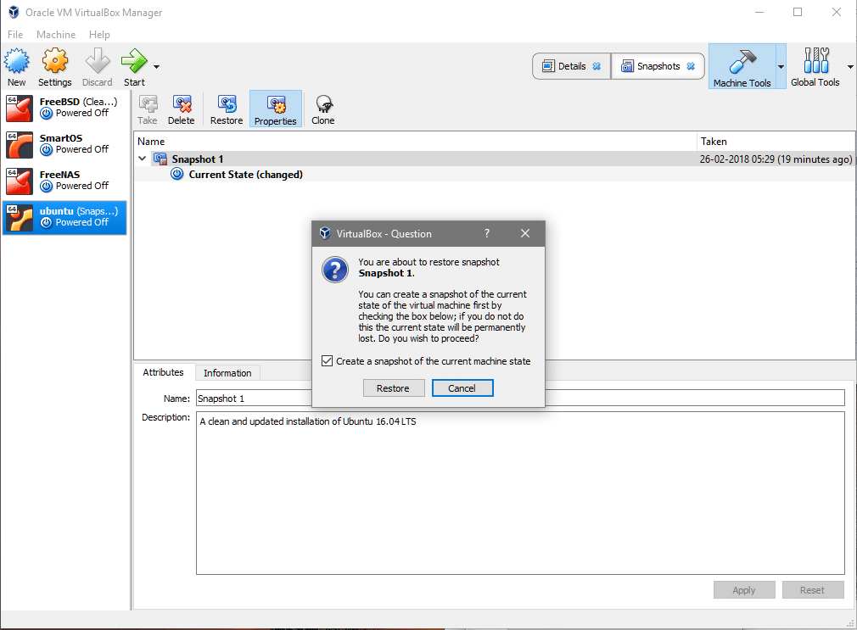Toggle snapshot Properties toolbar icon
Viewport: 857px width, 630px height.
pos(276,105)
